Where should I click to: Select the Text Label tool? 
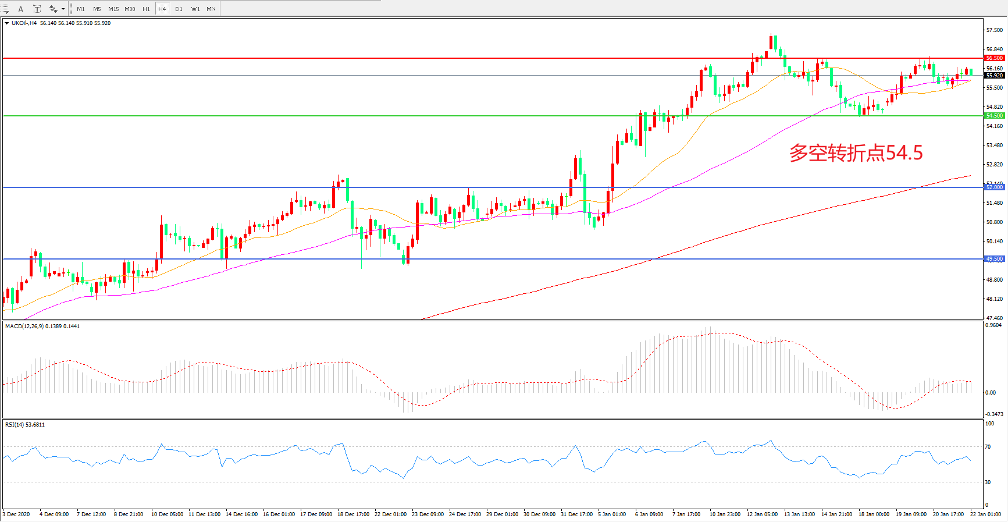point(37,9)
